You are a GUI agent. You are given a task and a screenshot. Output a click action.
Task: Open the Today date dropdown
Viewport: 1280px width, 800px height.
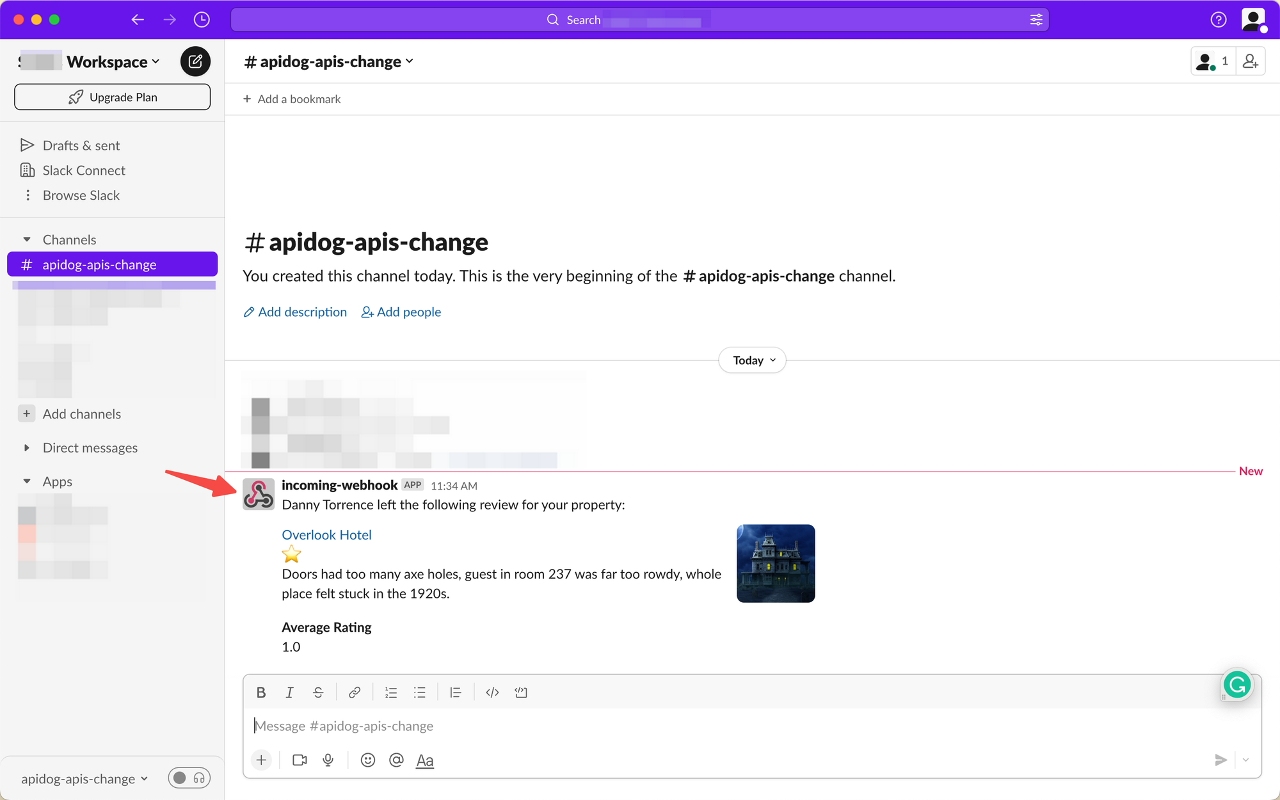[753, 360]
